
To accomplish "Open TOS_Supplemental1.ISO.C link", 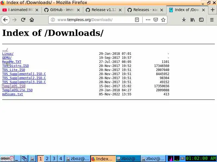I will pos(24,74).
